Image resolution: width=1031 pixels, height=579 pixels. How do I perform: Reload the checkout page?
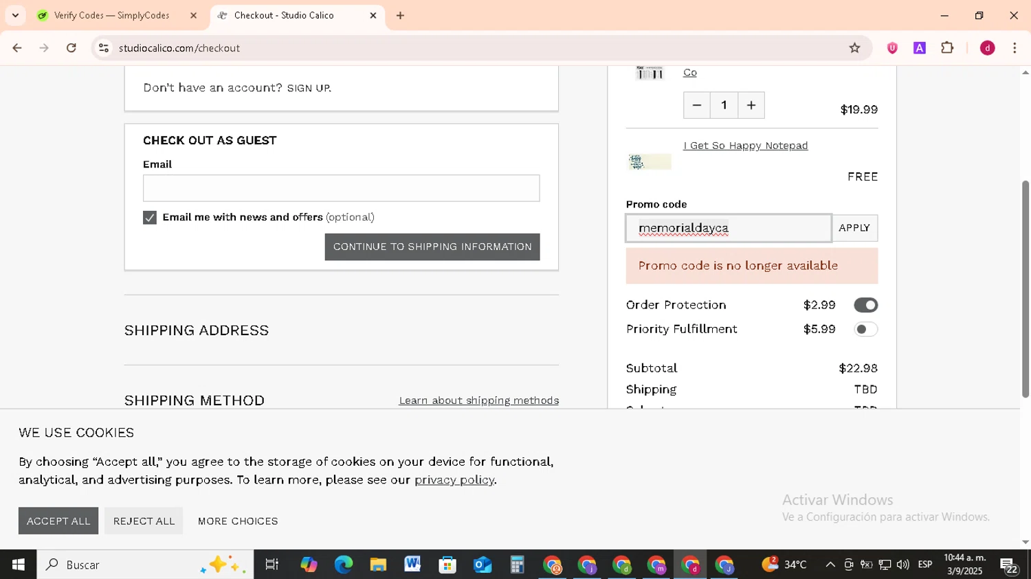click(71, 48)
